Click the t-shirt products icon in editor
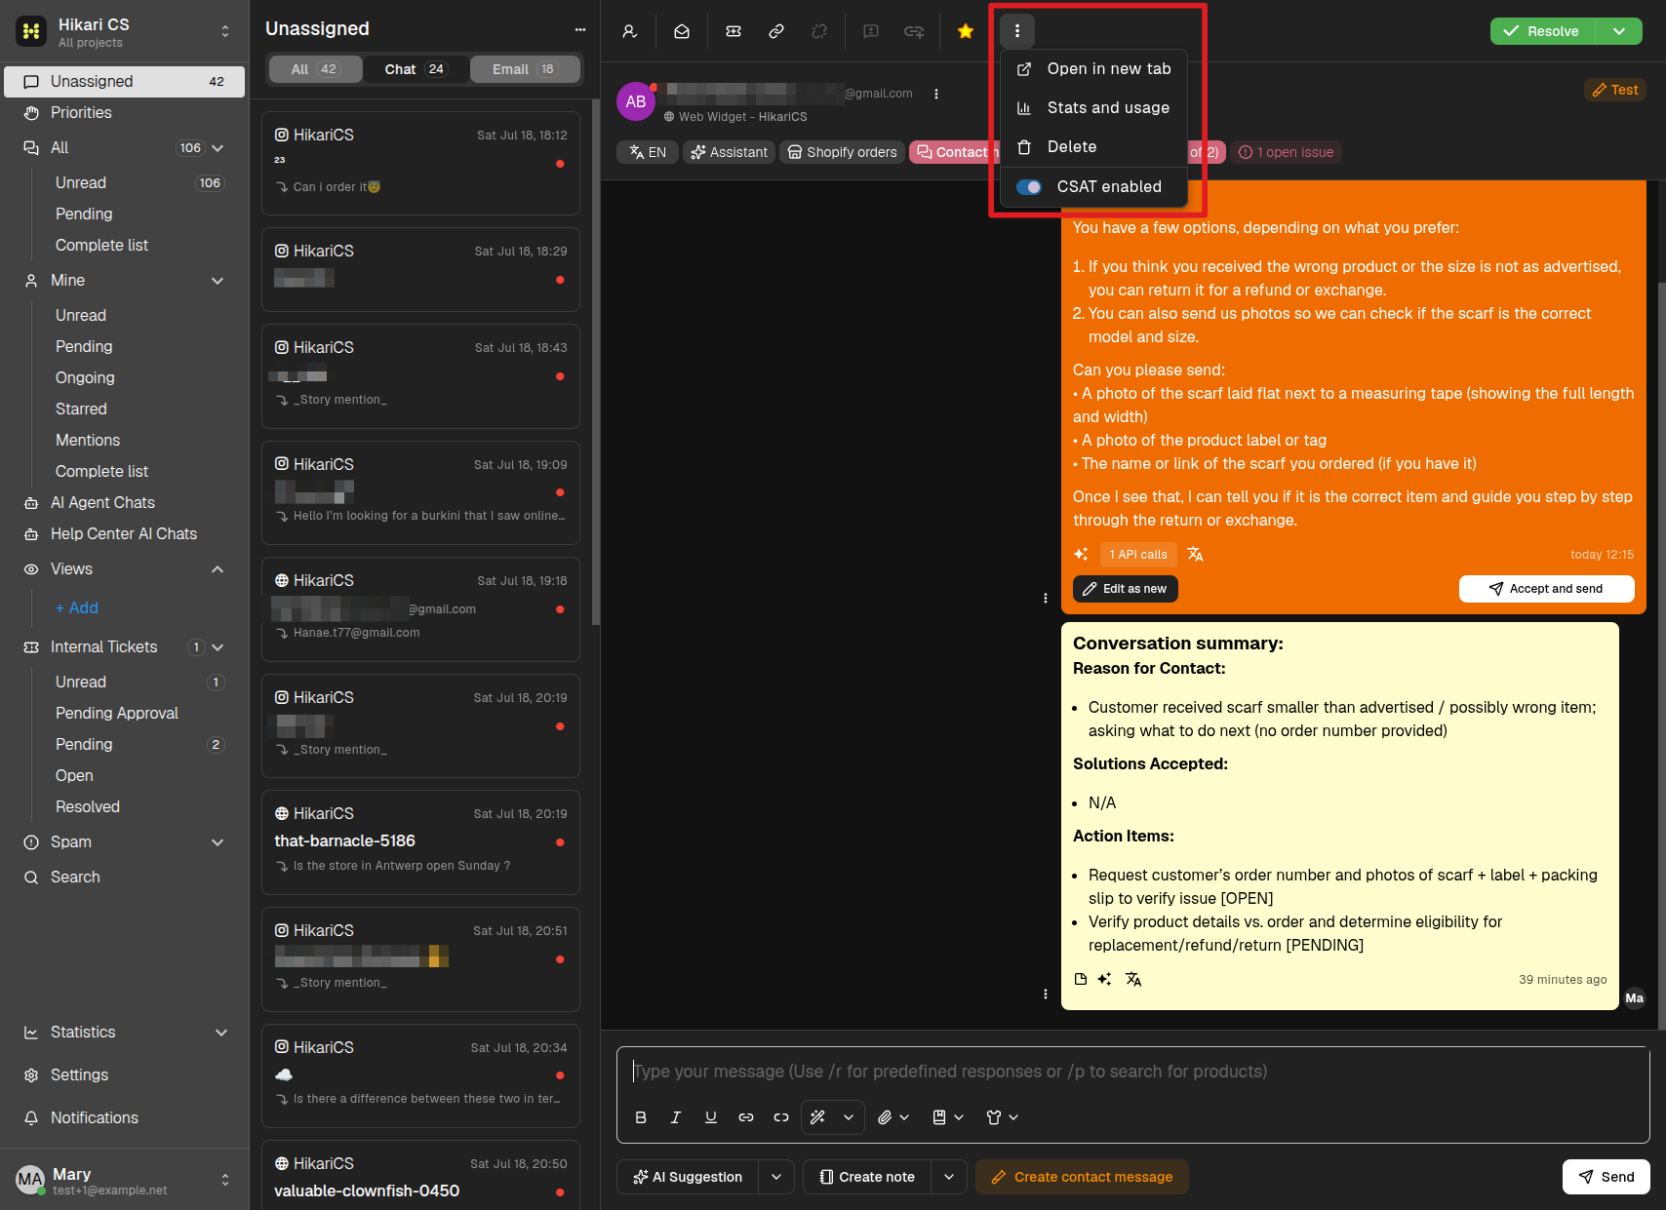 994,1117
